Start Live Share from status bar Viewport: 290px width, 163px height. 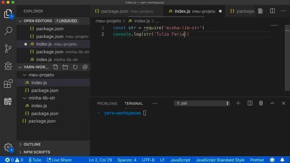[x=59, y=160]
